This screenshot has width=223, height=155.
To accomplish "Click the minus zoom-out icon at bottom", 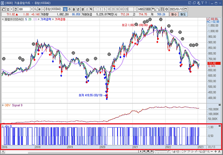I will pyautogui.click(x=212, y=151).
